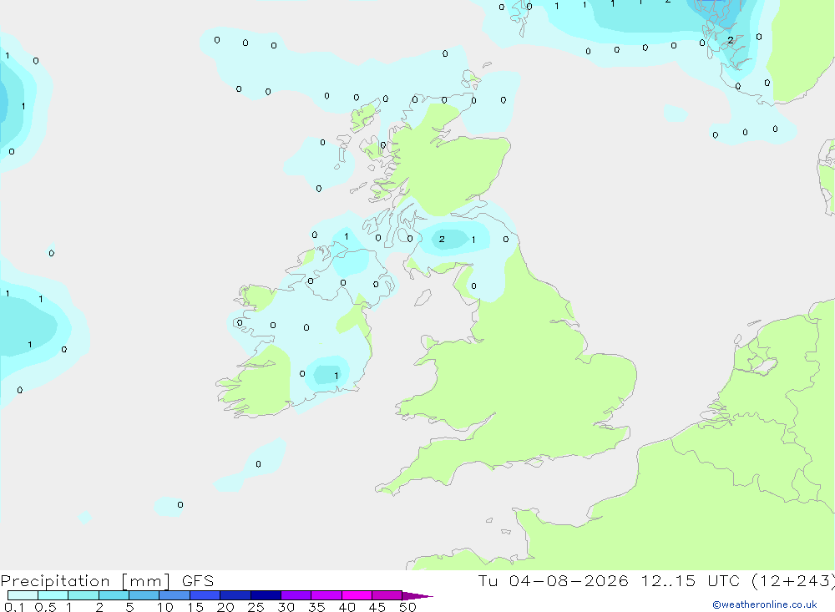Click the 10–15 mm legend color box
Image resolution: width=835 pixels, height=612 pixels.
[x=175, y=595]
